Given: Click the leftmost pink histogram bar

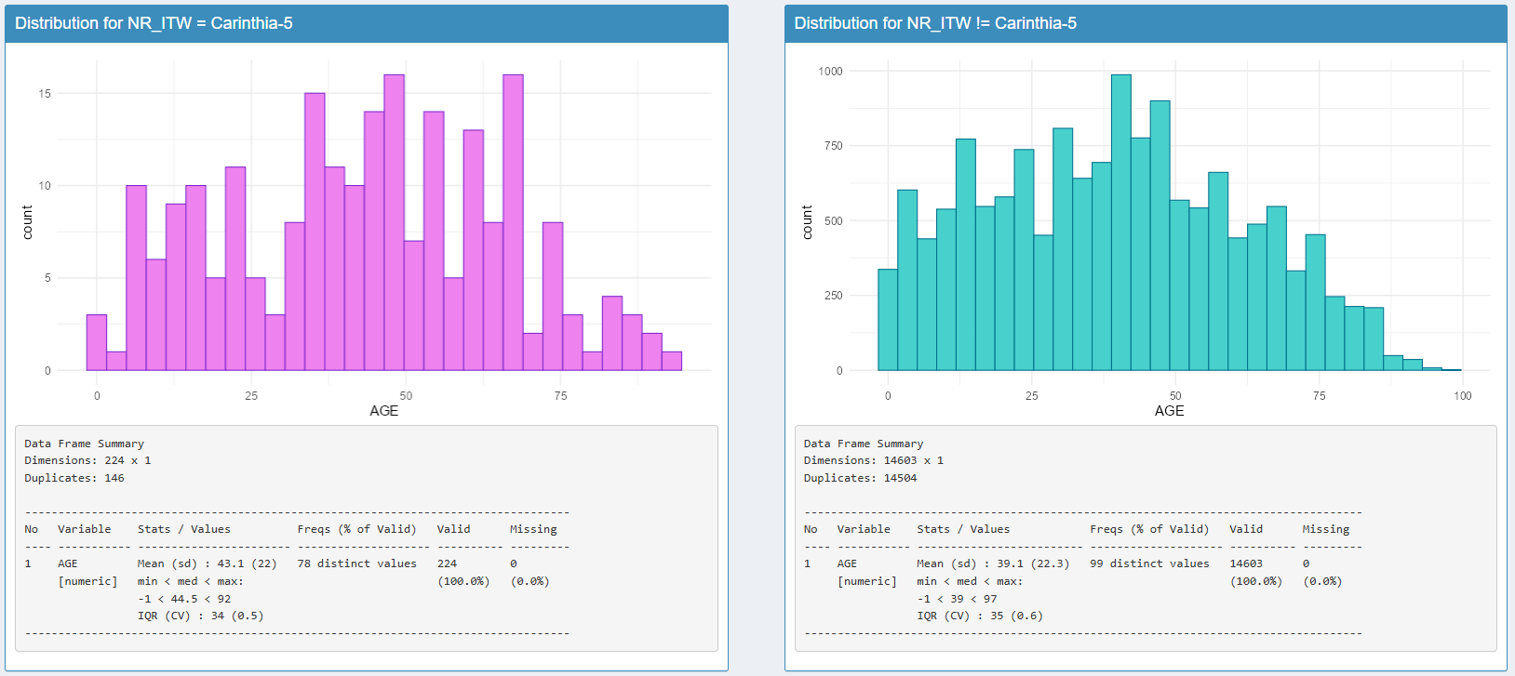Looking at the screenshot, I should 97,342.
